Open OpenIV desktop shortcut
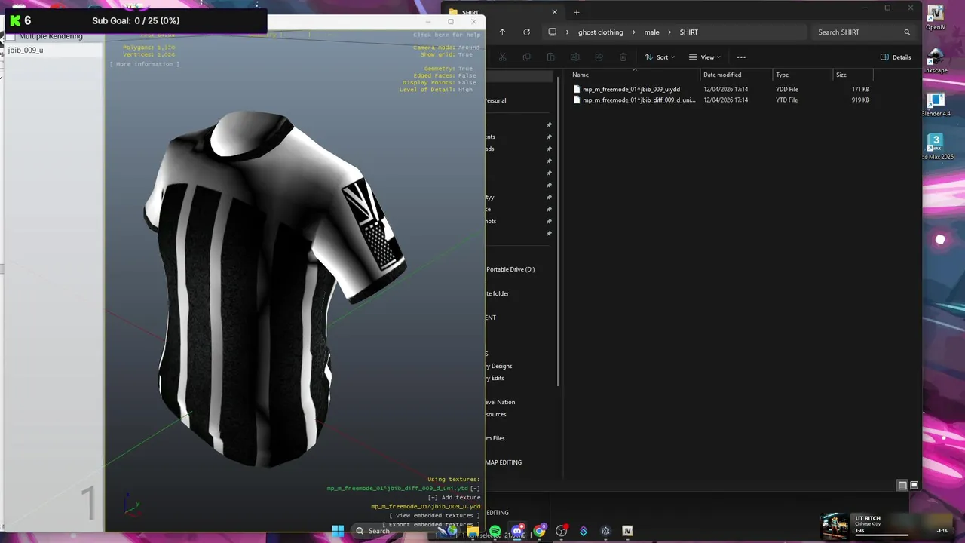 (x=936, y=18)
